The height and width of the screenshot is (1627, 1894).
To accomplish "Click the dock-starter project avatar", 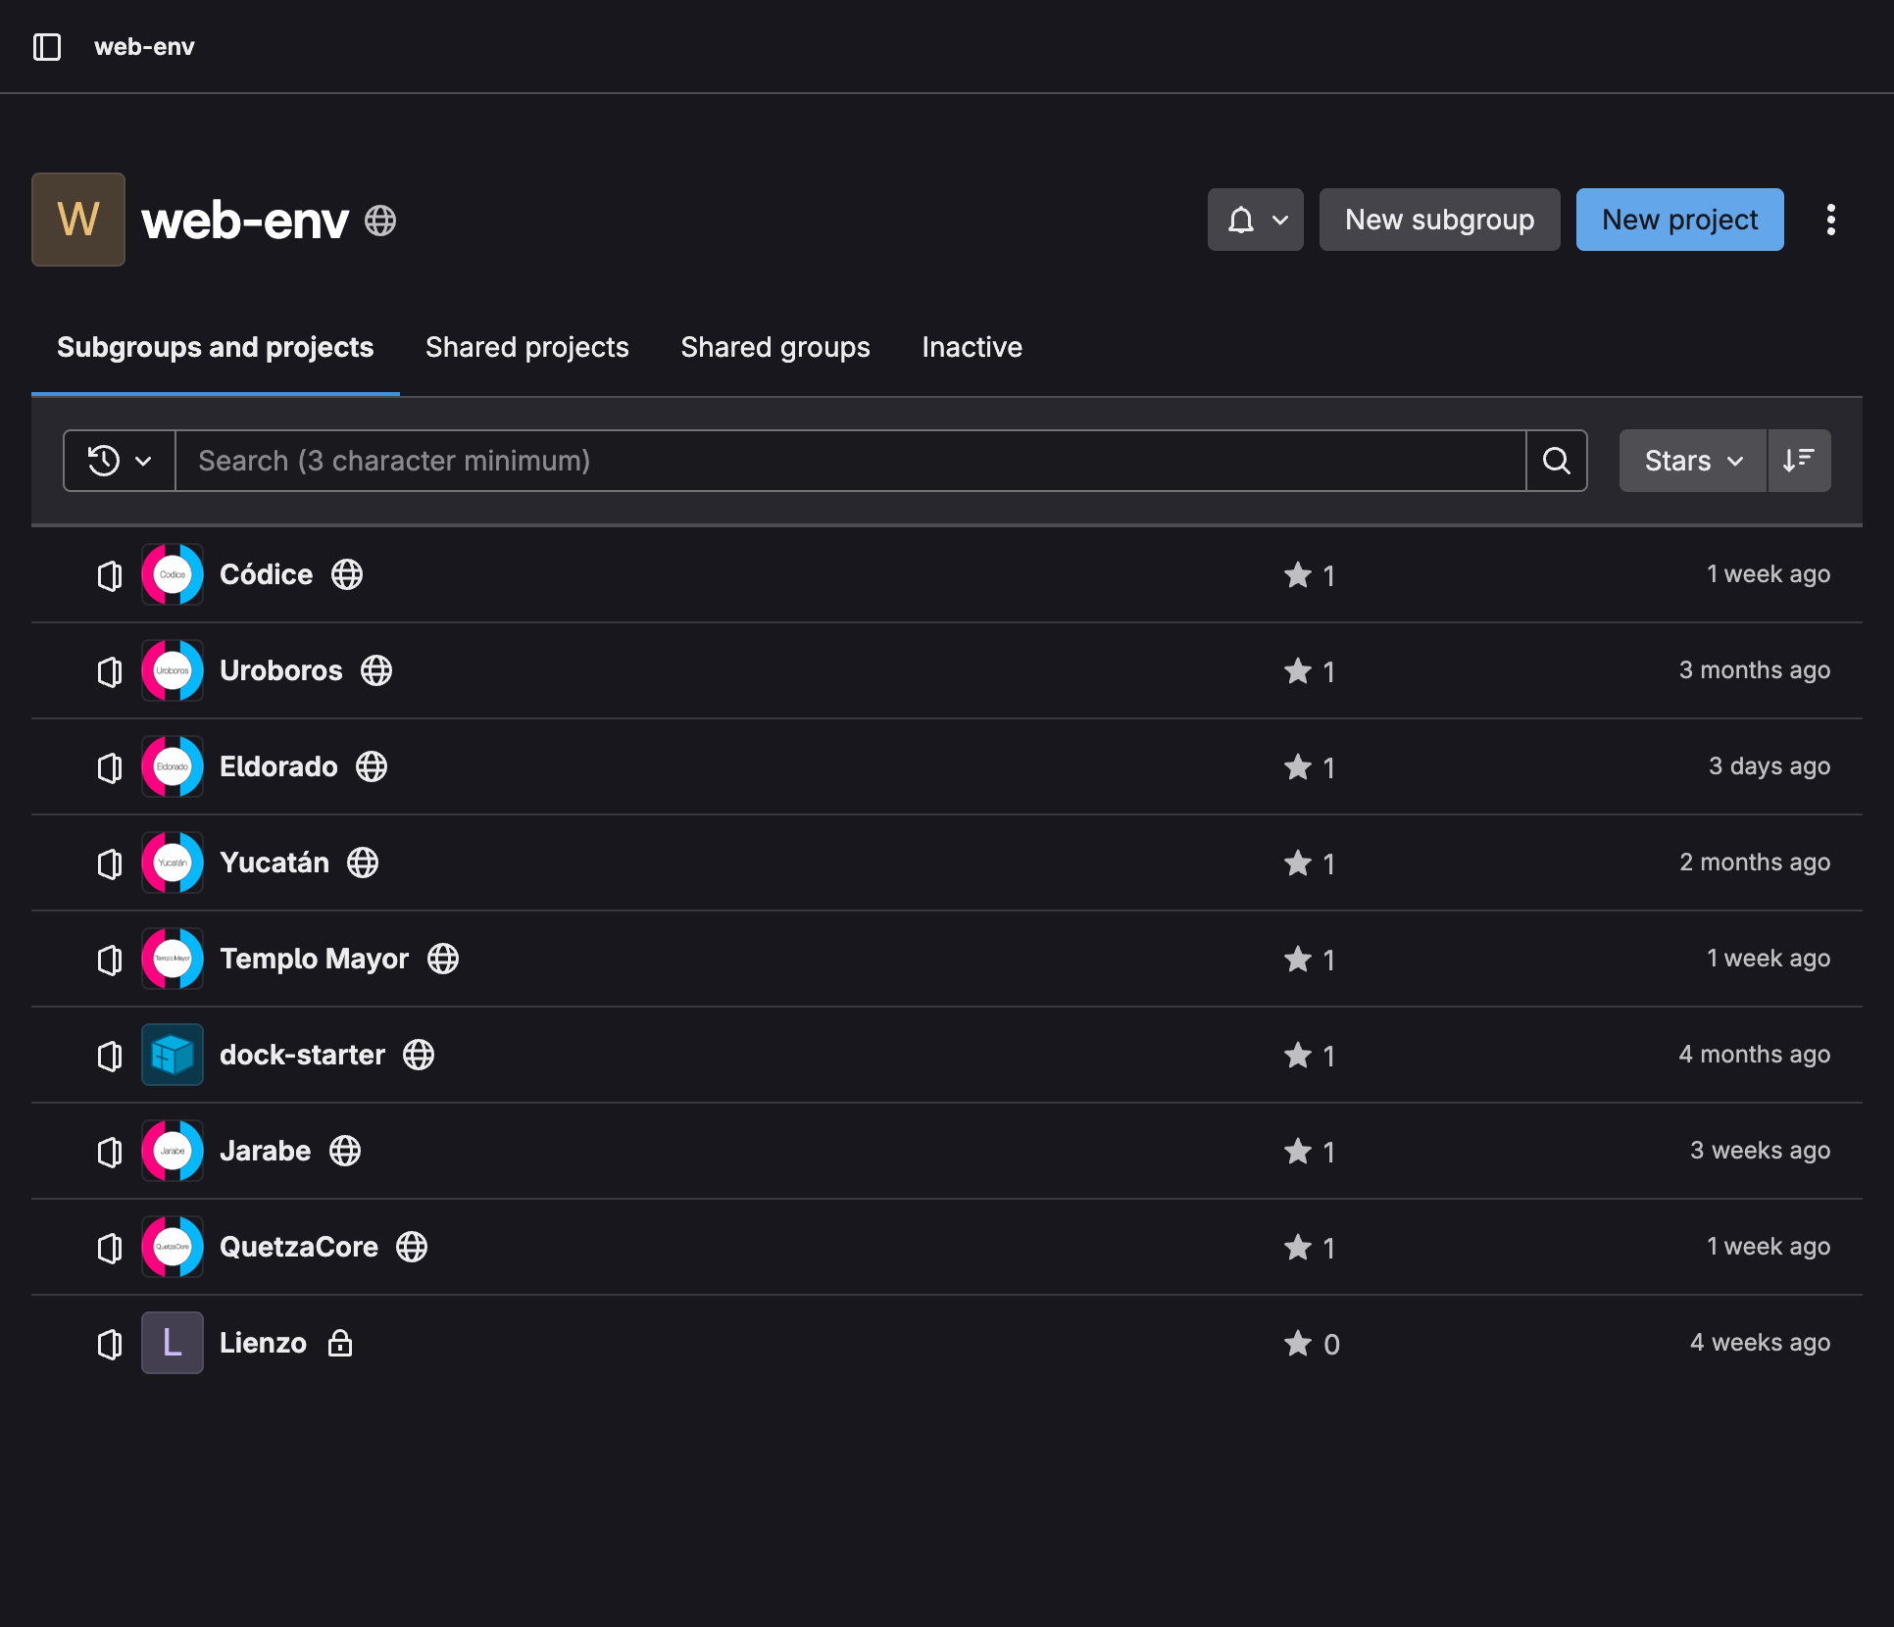I will click(173, 1055).
